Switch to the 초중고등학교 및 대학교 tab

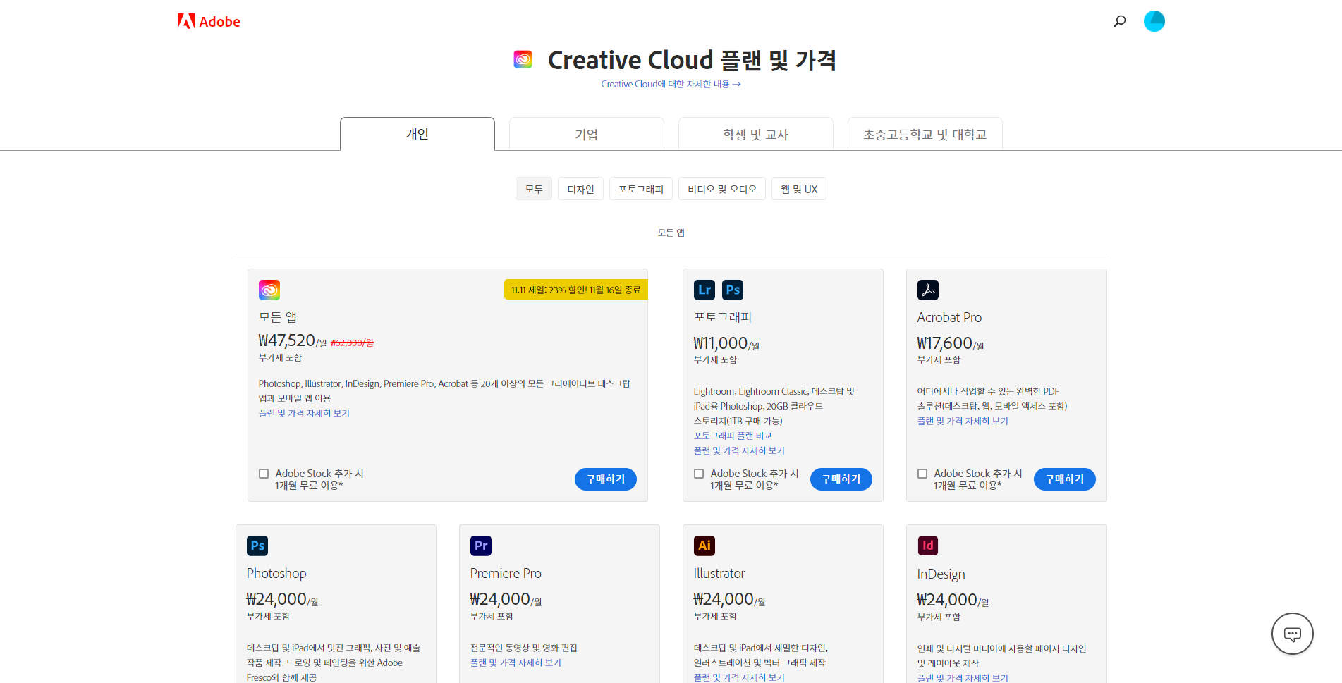point(925,134)
